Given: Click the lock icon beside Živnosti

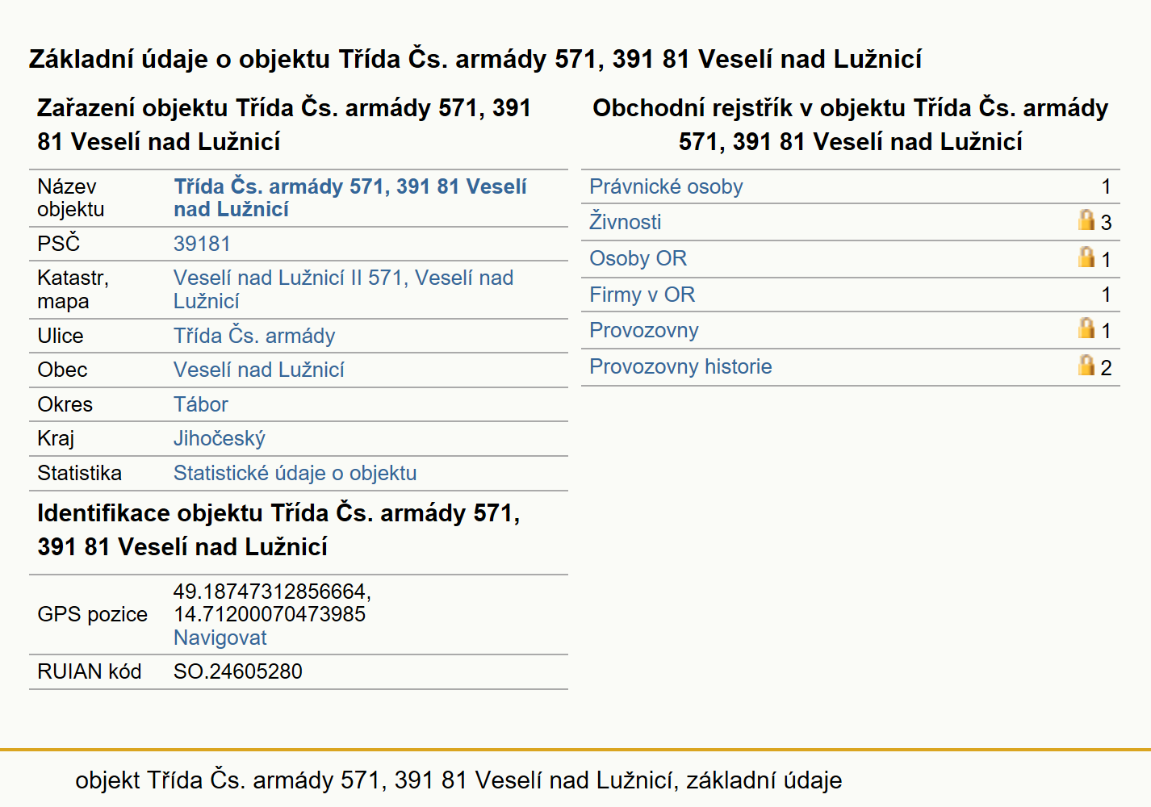Looking at the screenshot, I should tap(1086, 220).
